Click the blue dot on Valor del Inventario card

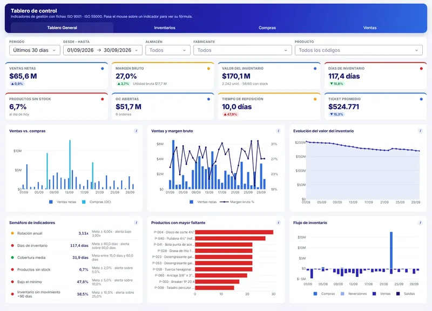315,69
